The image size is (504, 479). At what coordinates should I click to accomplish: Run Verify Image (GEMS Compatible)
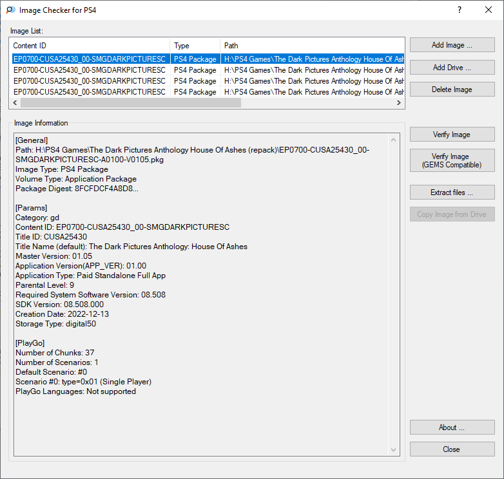[x=452, y=160]
